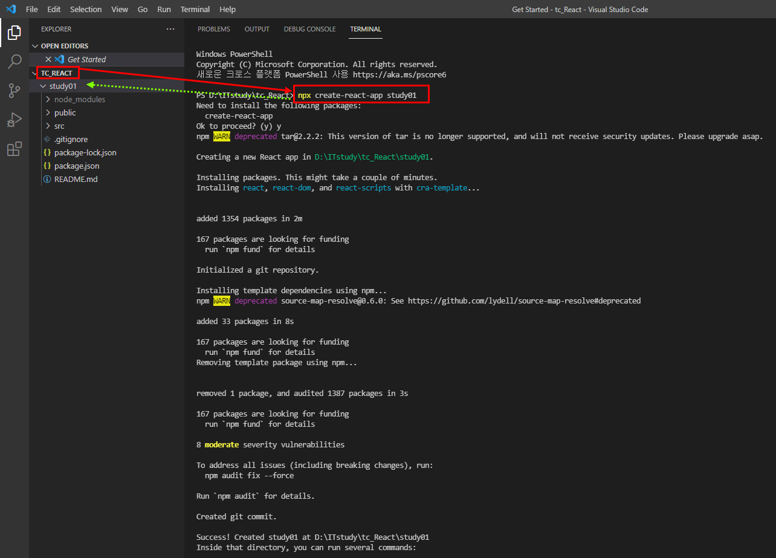Click 'added 33 packages in 8s' text
776x558 pixels.
(245, 321)
